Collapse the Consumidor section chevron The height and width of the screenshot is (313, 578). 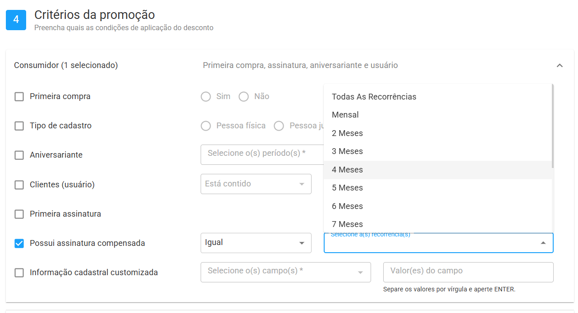coord(560,66)
